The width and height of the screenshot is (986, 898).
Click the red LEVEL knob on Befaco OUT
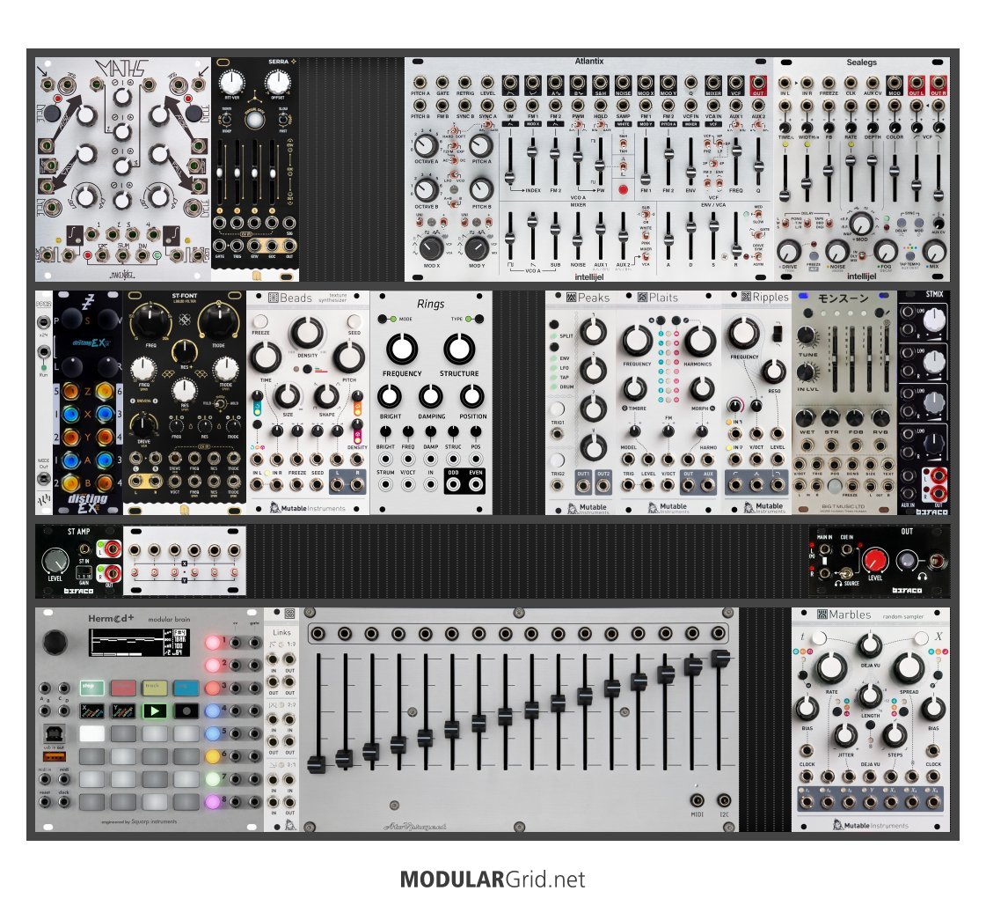pyautogui.click(x=874, y=559)
